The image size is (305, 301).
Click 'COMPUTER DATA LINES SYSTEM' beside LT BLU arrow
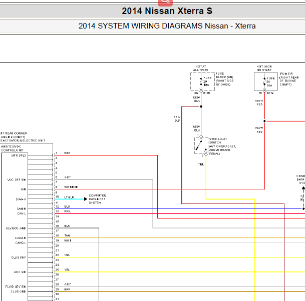click(x=97, y=199)
